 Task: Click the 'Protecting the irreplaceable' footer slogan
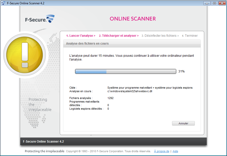[45, 151]
